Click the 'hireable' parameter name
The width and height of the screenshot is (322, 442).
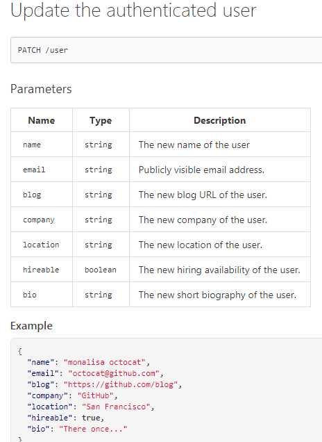click(x=41, y=270)
